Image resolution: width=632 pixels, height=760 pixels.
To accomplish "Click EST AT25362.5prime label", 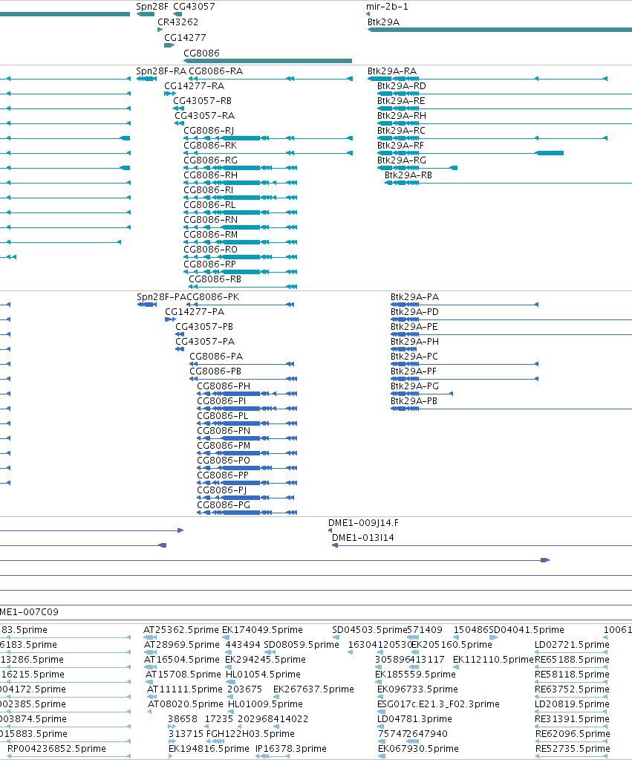I will (181, 629).
